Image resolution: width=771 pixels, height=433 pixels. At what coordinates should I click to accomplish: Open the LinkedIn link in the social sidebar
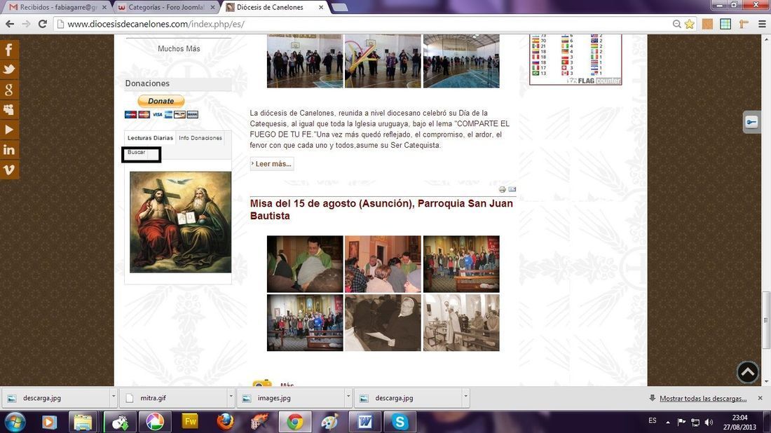click(9, 150)
